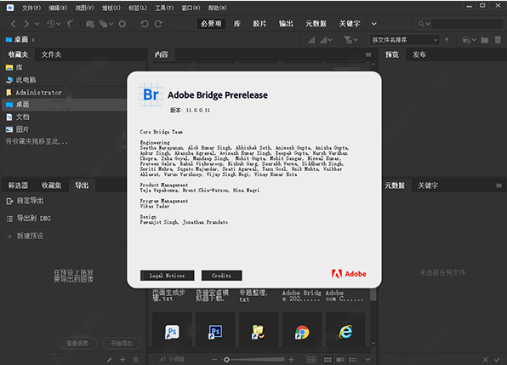Click the refine review mode icon
The height and width of the screenshot is (365, 507).
[x=103, y=24]
